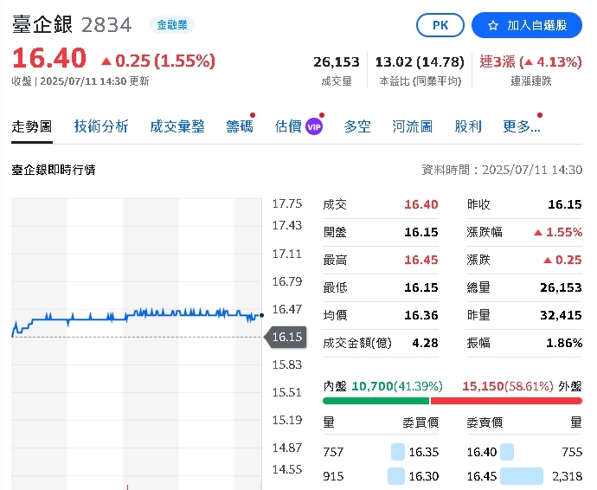Screen dimensions: 597x490
Task: Click the black dot at chart line end
Action: click(x=261, y=316)
